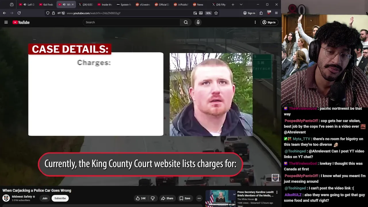Open options menu for the Karoline Leavitt video
The height and width of the screenshot is (207, 368).
click(277, 192)
